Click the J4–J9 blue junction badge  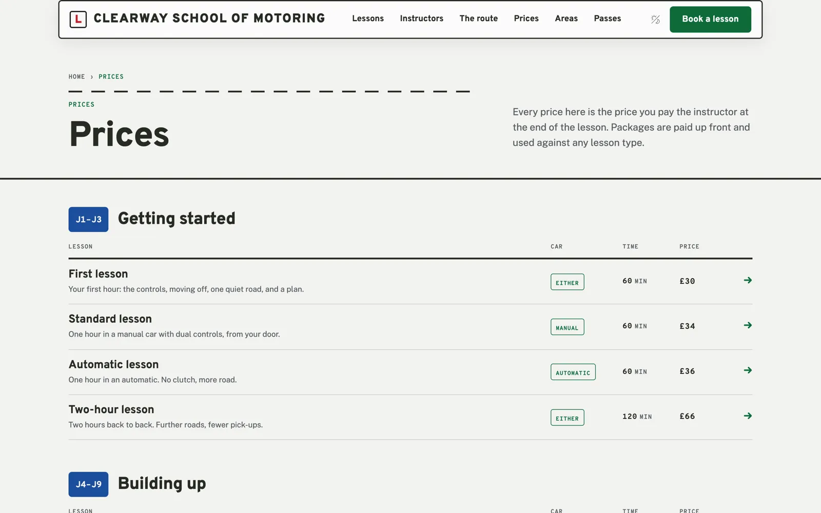point(88,484)
